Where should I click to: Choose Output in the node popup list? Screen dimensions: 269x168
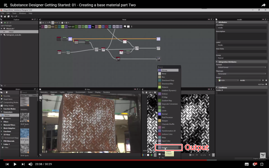(x=168, y=148)
